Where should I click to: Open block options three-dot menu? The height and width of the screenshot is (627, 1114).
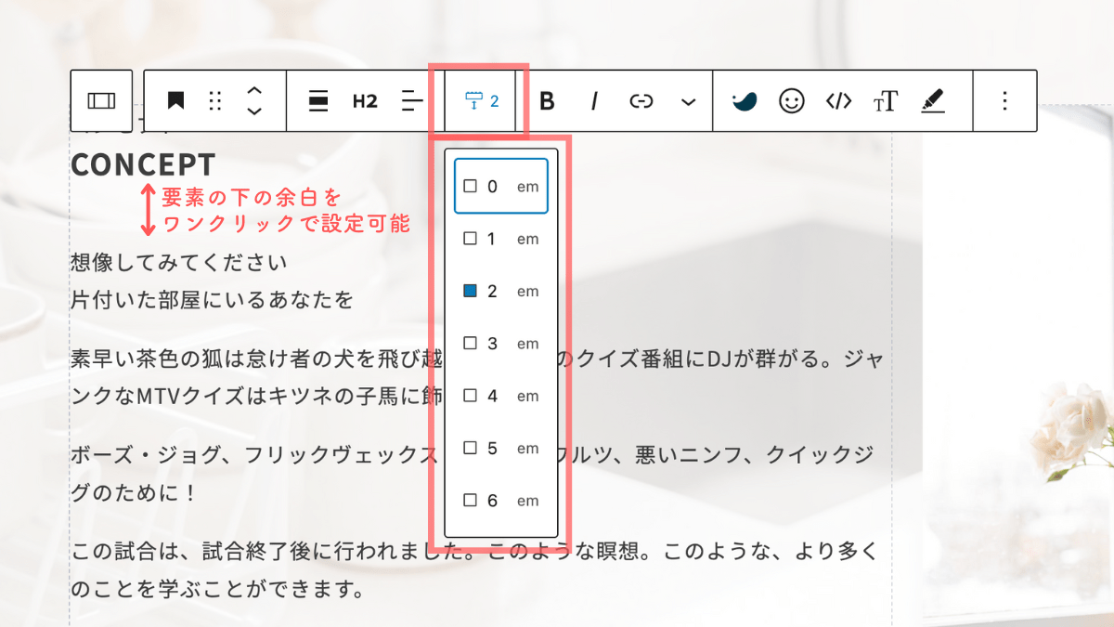pyautogui.click(x=1004, y=100)
